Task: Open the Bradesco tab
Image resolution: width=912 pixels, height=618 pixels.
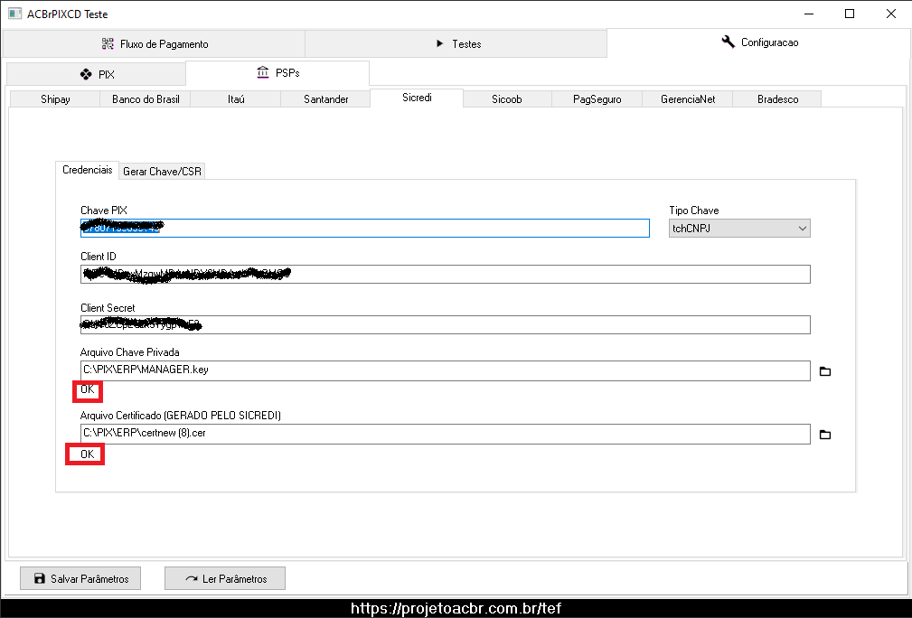Action: tap(777, 99)
